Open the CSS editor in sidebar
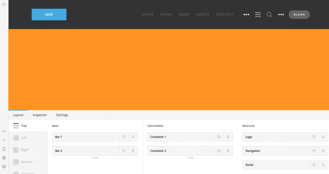 click(x=4, y=131)
